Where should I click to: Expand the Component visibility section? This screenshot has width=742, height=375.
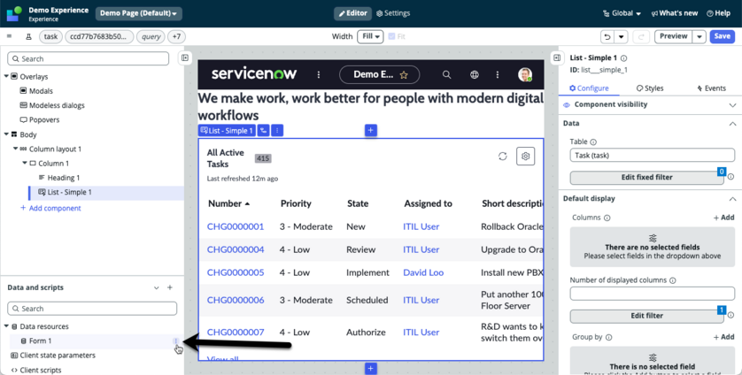coord(732,105)
